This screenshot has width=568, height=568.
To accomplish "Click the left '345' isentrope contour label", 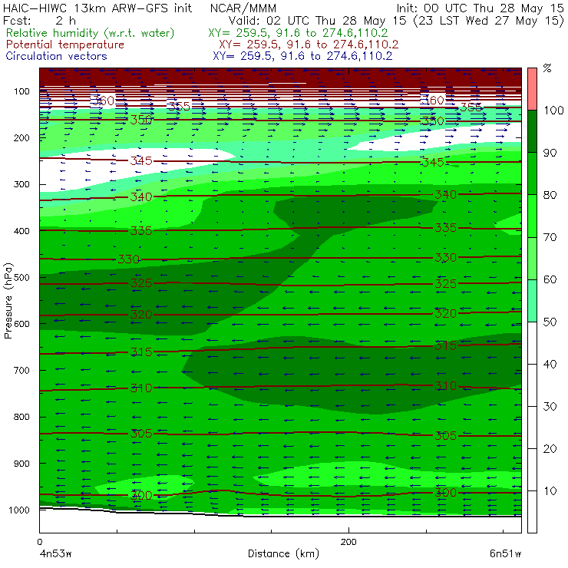I will pos(141,160).
